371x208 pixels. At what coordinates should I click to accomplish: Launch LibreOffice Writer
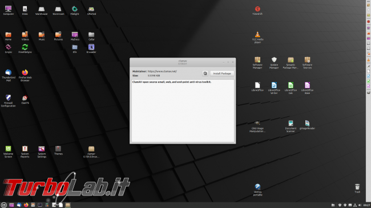274,88
